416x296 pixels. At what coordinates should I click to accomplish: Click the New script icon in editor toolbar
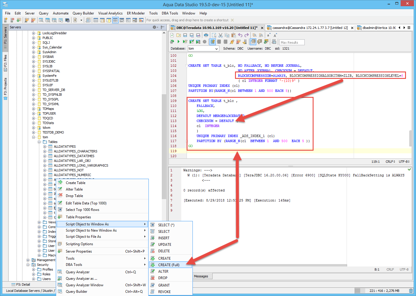point(172,35)
